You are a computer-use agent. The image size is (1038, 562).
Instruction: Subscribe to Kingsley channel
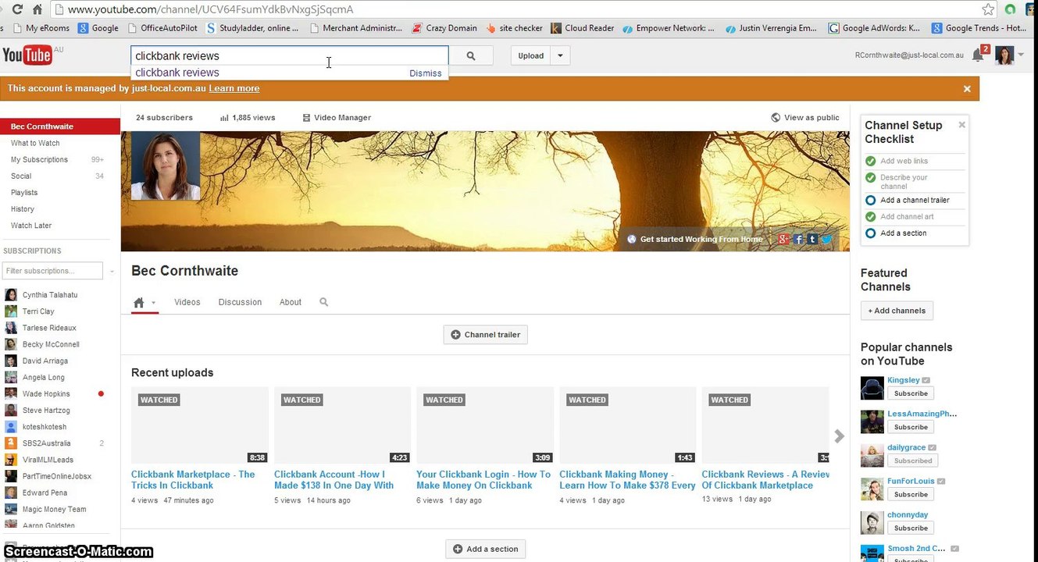click(x=911, y=393)
